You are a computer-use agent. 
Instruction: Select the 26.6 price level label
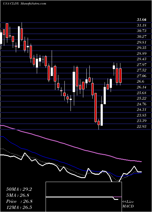coord(140,81)
